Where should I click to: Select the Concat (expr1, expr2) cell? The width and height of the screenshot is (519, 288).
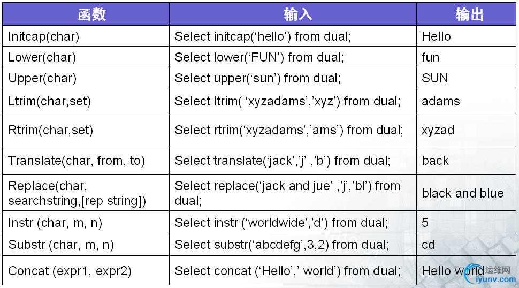point(86,270)
